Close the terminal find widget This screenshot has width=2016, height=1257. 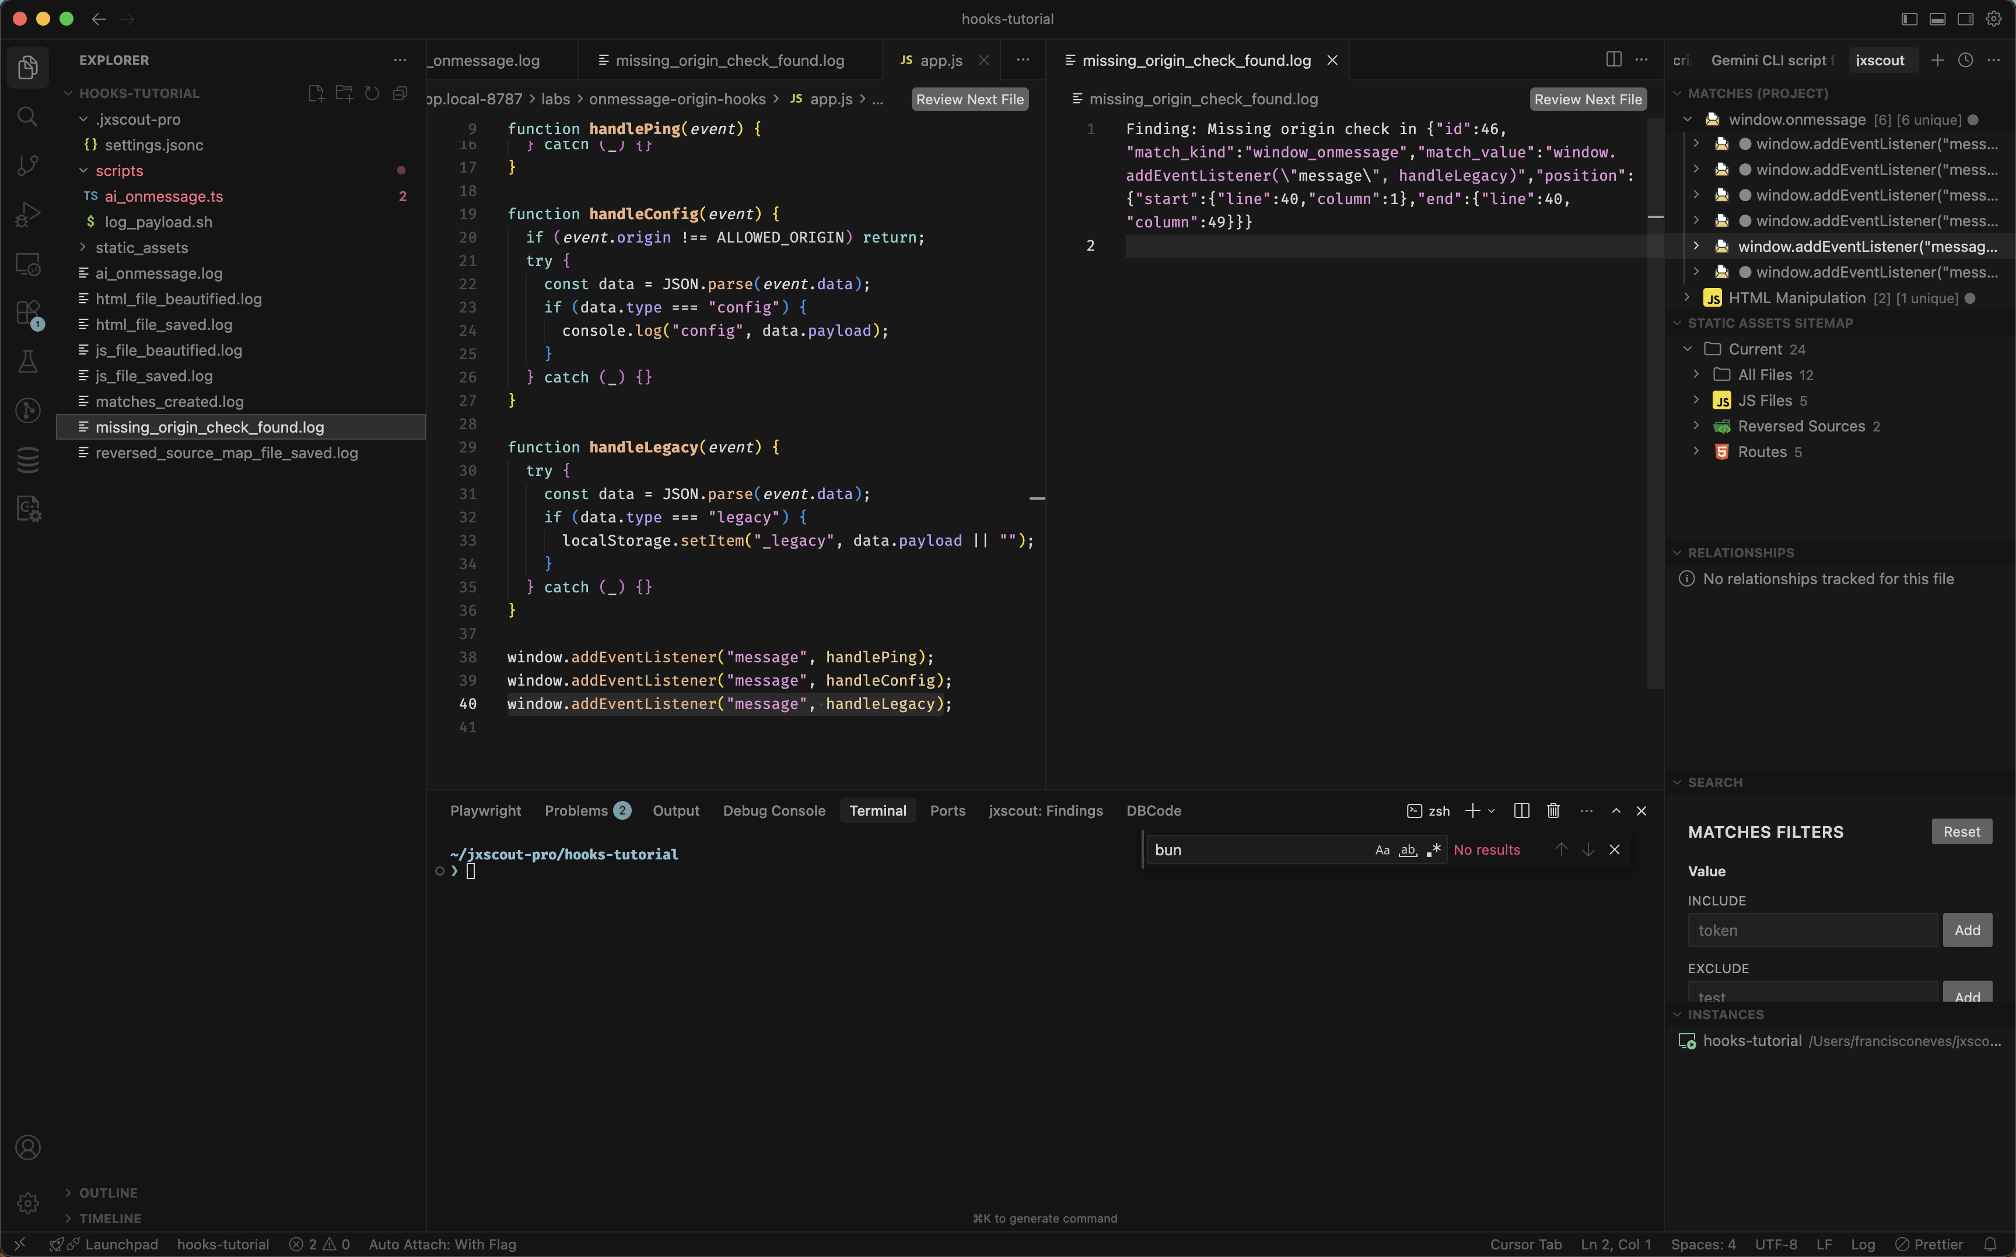(1614, 849)
